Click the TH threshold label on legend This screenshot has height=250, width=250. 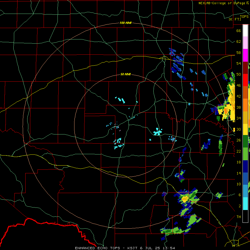239,217
